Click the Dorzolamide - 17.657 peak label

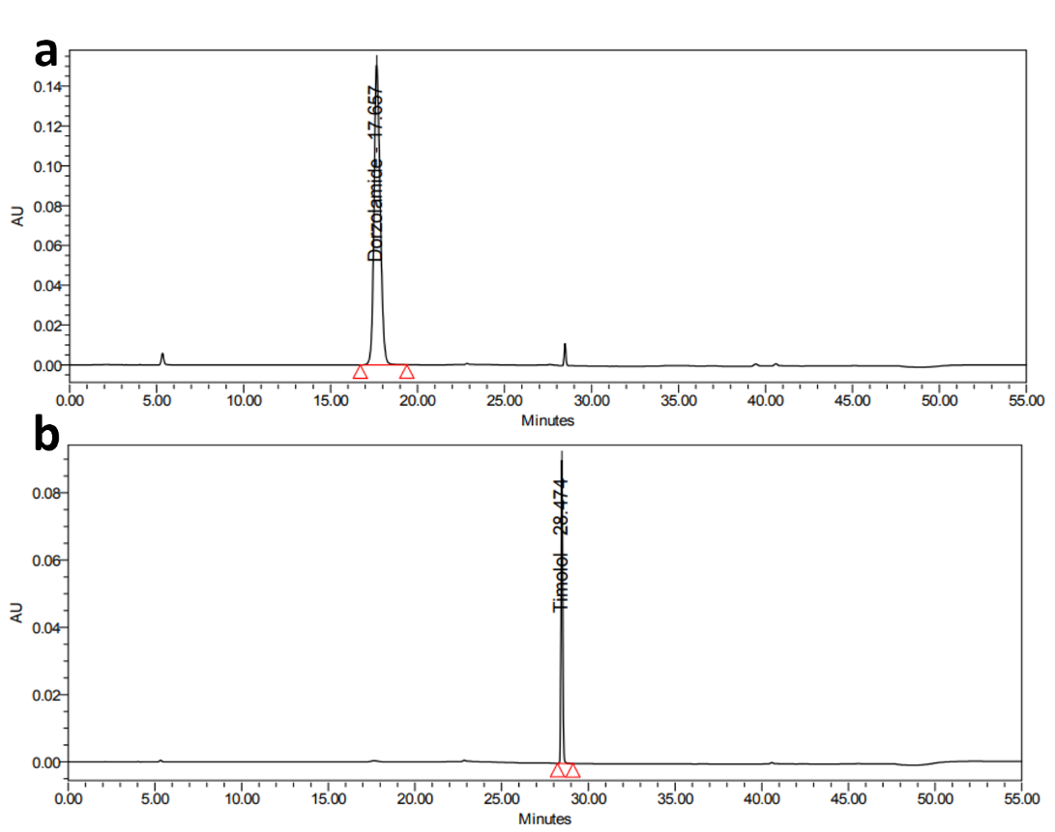pyautogui.click(x=376, y=174)
